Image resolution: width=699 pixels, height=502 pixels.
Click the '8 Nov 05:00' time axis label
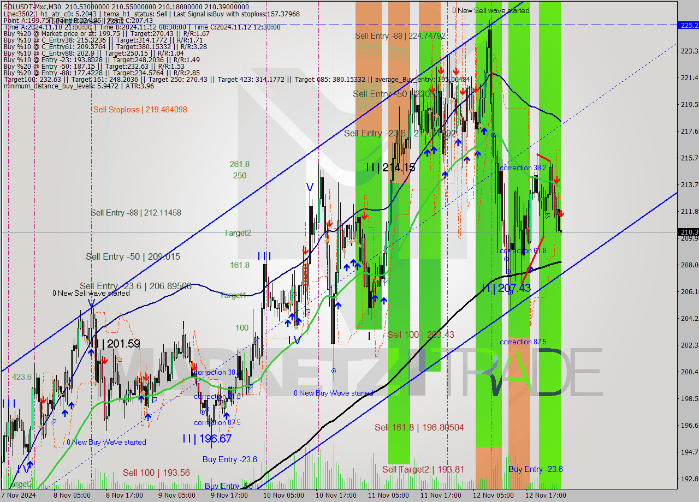tap(72, 495)
